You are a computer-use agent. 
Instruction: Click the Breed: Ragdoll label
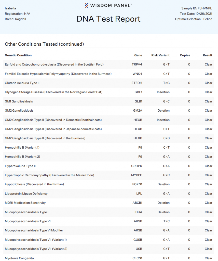15,19
